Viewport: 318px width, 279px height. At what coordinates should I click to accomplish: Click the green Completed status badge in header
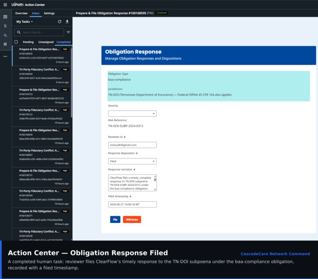[x=161, y=13]
